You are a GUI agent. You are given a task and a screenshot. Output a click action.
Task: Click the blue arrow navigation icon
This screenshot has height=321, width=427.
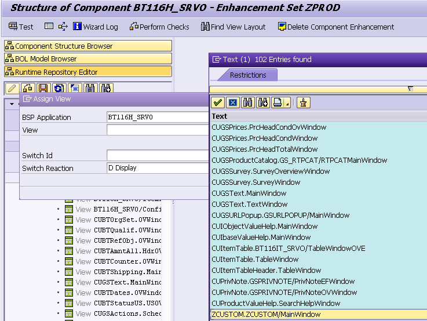[63, 27]
